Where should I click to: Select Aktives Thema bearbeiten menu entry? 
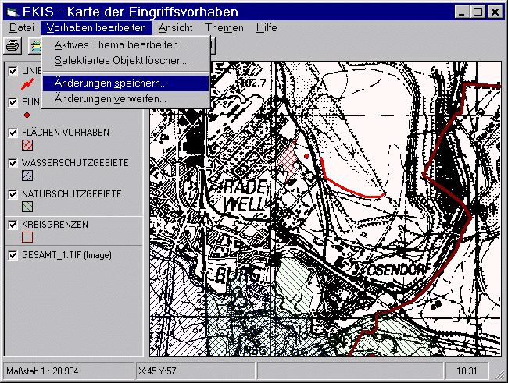click(x=120, y=44)
